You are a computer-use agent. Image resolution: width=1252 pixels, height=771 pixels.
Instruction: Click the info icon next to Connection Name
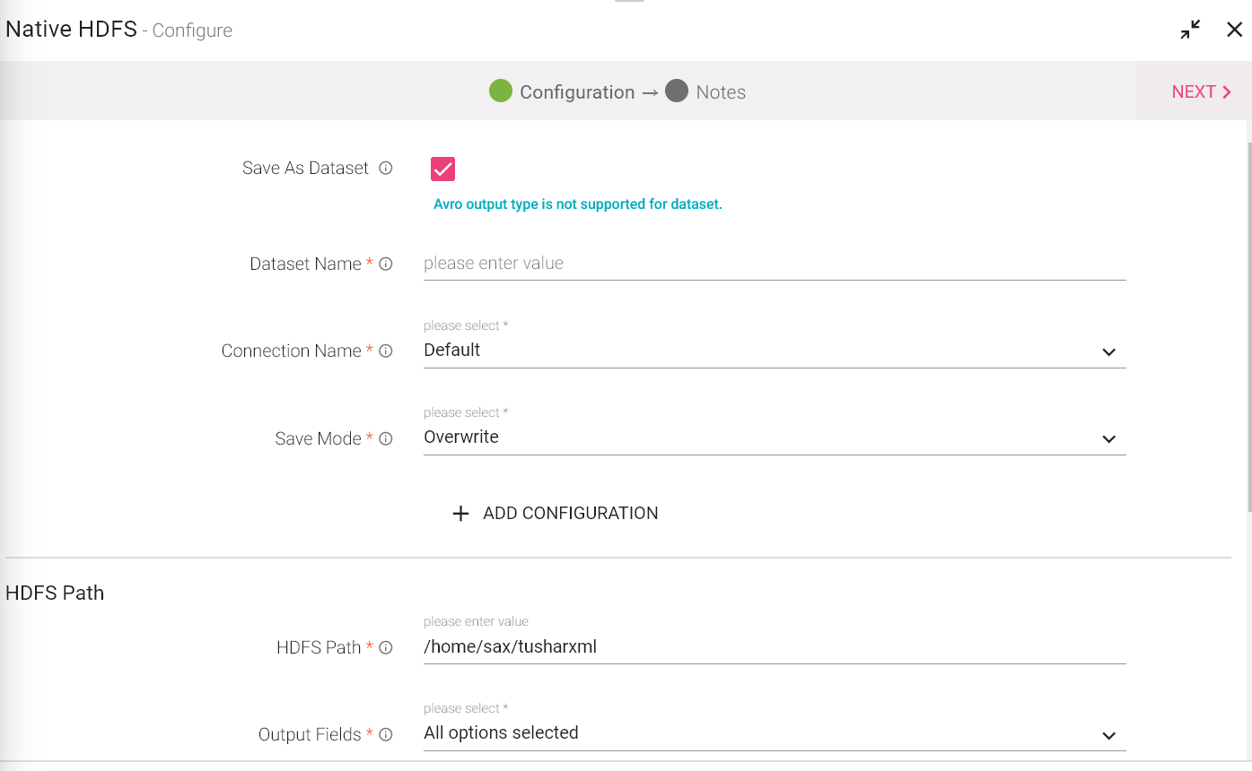386,351
